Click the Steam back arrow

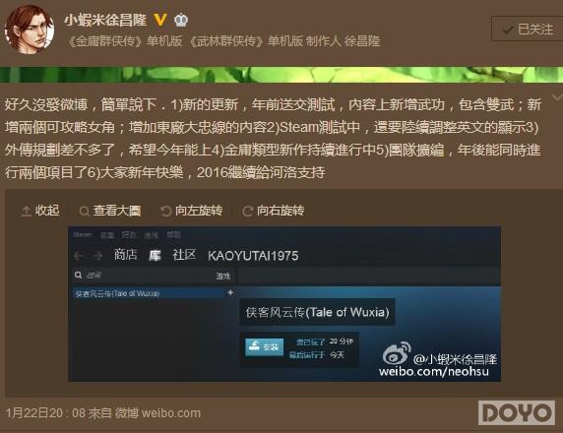(79, 256)
